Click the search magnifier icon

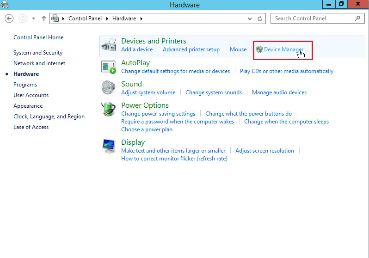tap(358, 18)
